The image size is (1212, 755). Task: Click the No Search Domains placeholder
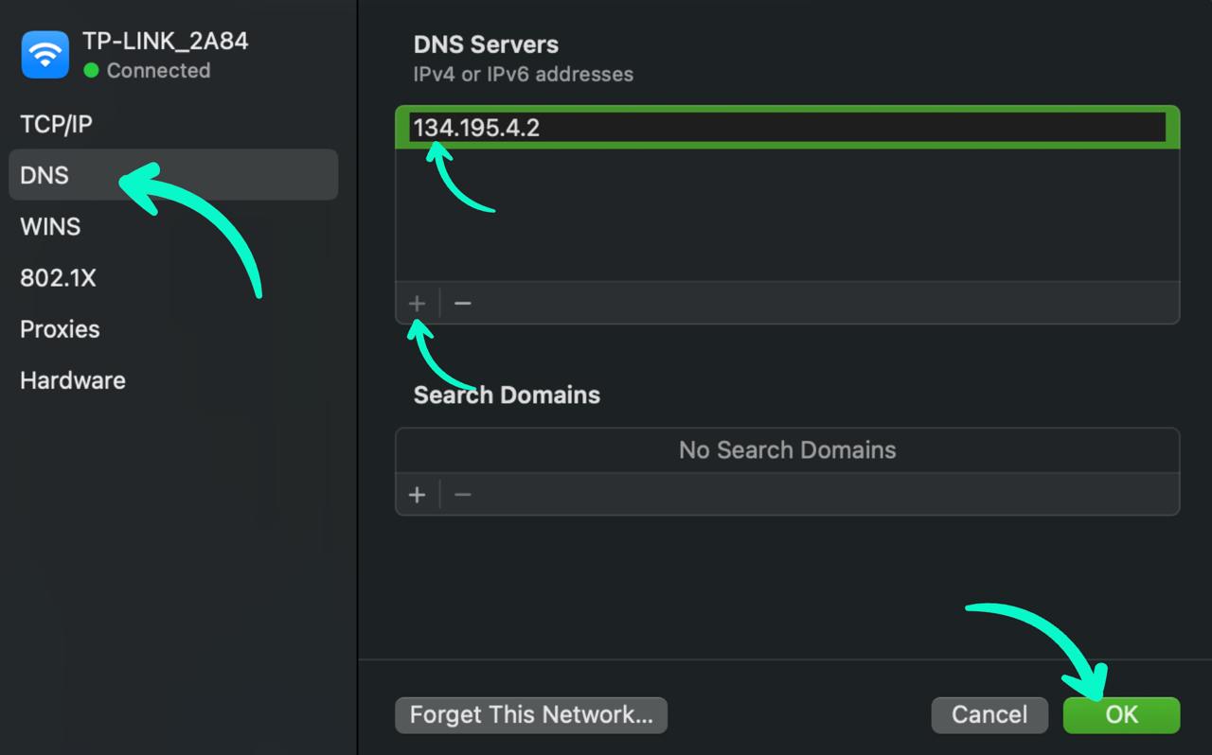[x=788, y=449]
